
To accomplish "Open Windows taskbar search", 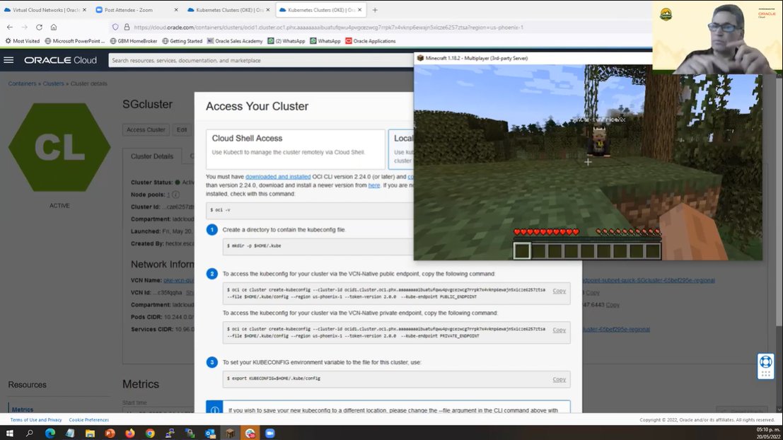I will (x=30, y=433).
